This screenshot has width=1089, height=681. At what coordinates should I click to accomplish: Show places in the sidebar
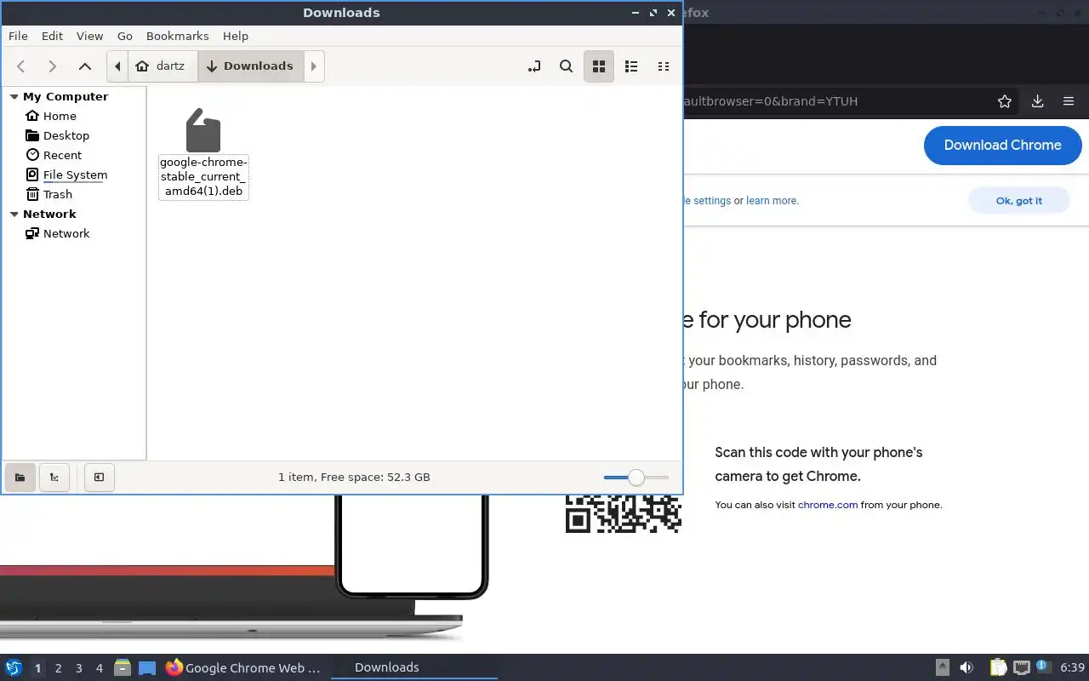pos(20,478)
